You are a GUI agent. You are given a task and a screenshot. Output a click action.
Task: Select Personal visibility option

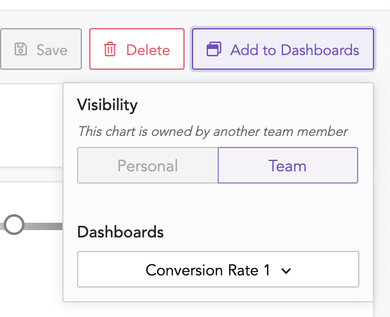(x=148, y=165)
